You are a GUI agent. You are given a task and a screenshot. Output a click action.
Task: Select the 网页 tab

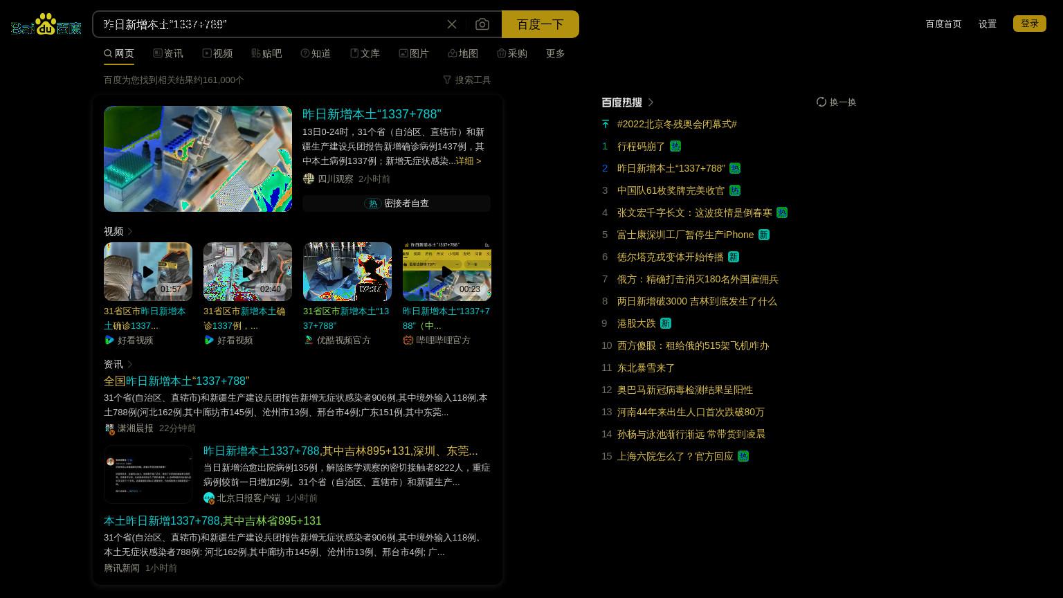coord(119,53)
